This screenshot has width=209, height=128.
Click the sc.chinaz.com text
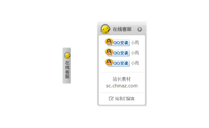(x=122, y=86)
